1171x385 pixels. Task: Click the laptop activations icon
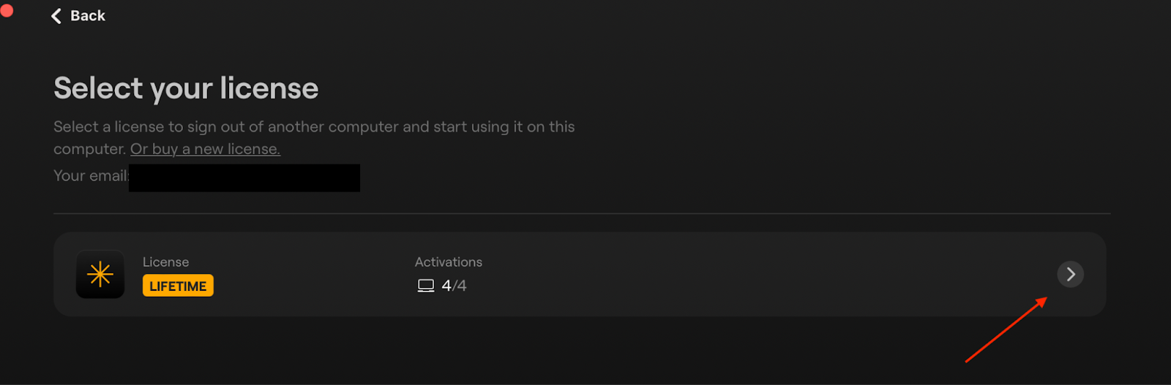click(426, 286)
